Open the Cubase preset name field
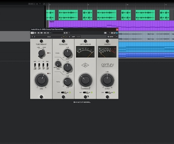The height and width of the screenshot is (144, 174). (x=58, y=33)
